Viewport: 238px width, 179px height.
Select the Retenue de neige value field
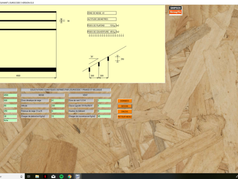(58, 111)
